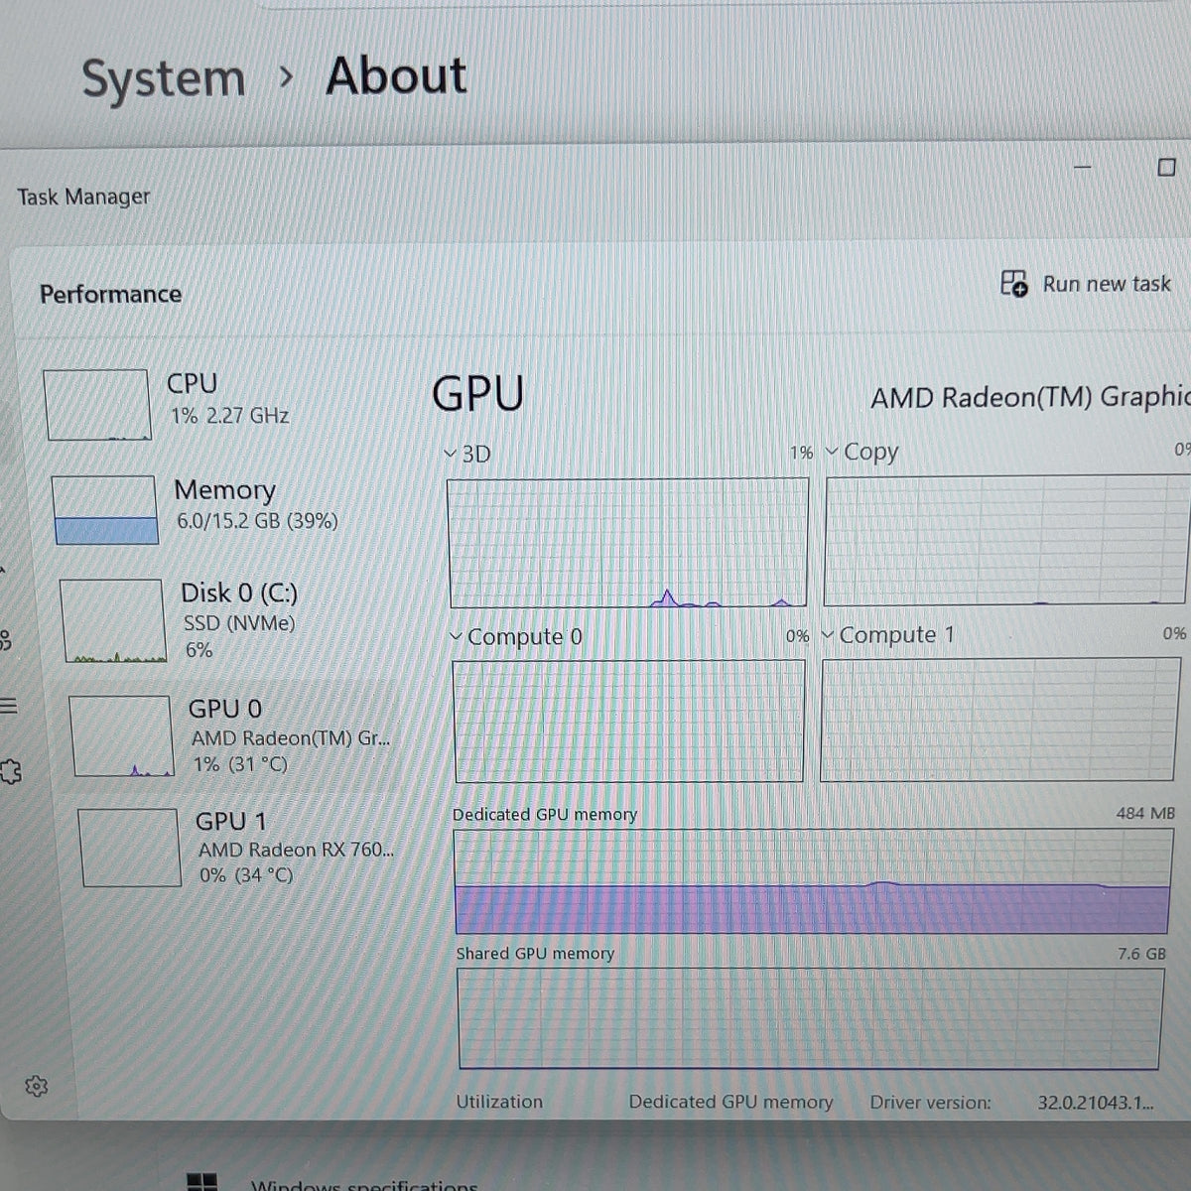Viewport: 1191px width, 1191px height.
Task: Click the GPU heading text
Action: tap(477, 393)
